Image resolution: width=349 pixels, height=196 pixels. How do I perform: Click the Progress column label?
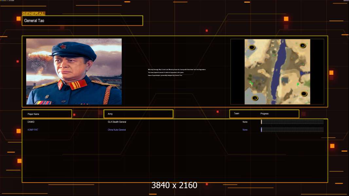(x=265, y=114)
